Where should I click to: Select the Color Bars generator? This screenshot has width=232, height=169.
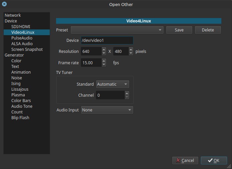[x=21, y=101]
